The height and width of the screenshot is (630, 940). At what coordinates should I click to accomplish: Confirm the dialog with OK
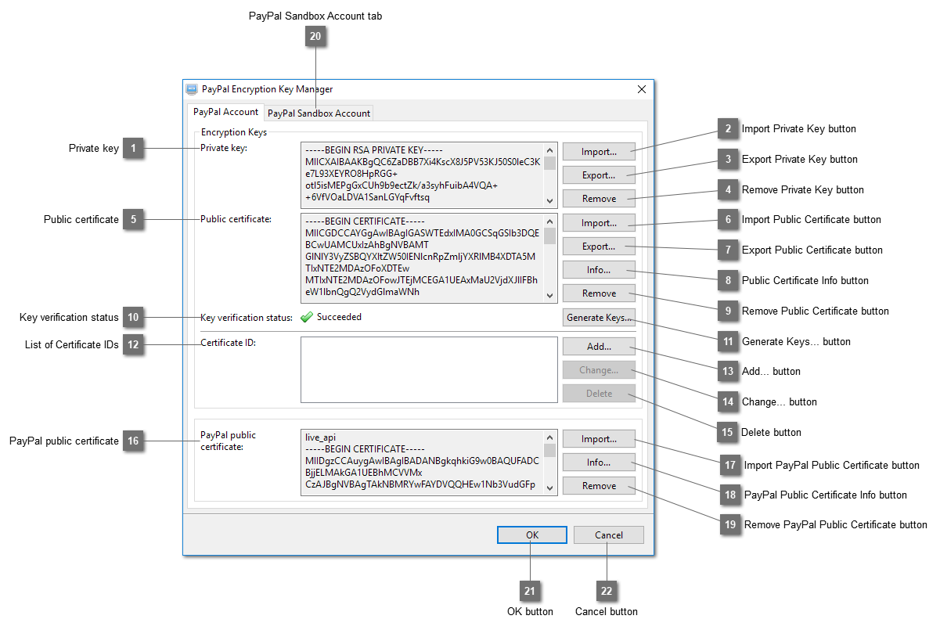pos(532,535)
